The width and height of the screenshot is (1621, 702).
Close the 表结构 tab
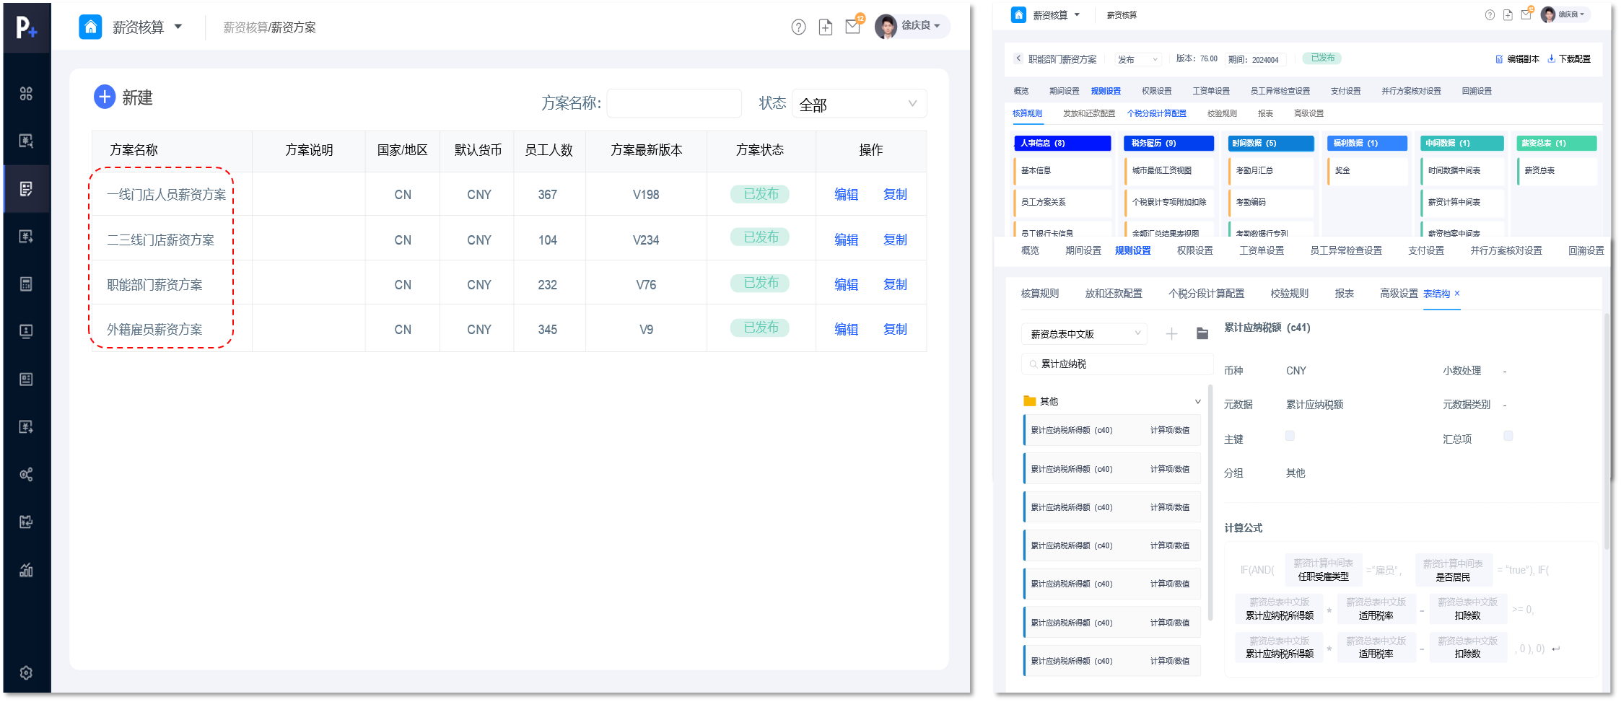(1457, 294)
